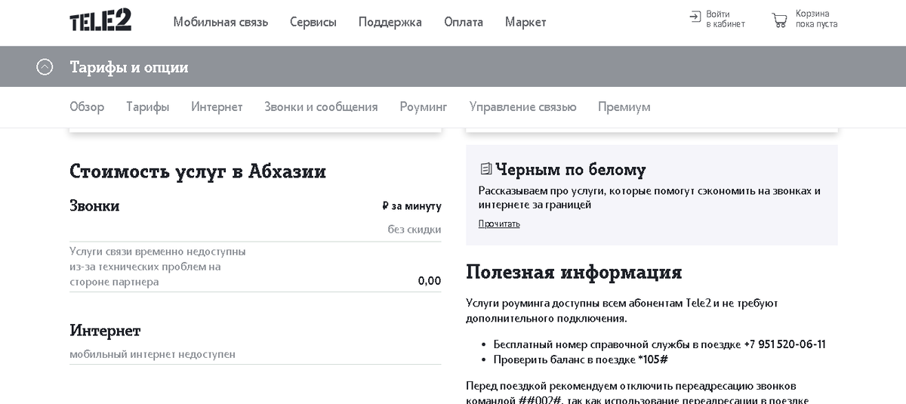Switch to the Интернет tab
The image size is (906, 404).
(217, 107)
